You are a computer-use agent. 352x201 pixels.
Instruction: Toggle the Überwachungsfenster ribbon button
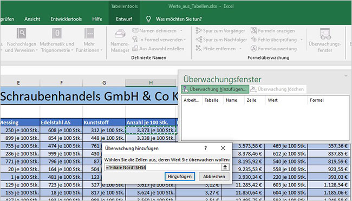click(325, 41)
